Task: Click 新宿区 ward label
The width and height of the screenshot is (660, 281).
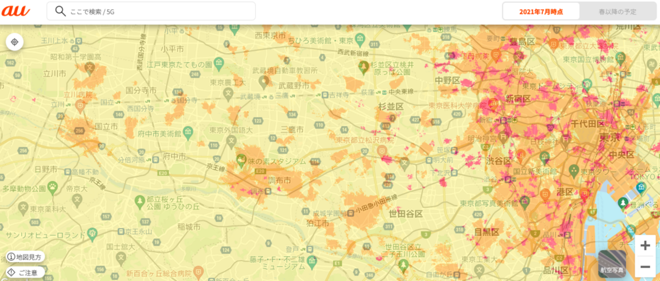Action: pos(518,98)
